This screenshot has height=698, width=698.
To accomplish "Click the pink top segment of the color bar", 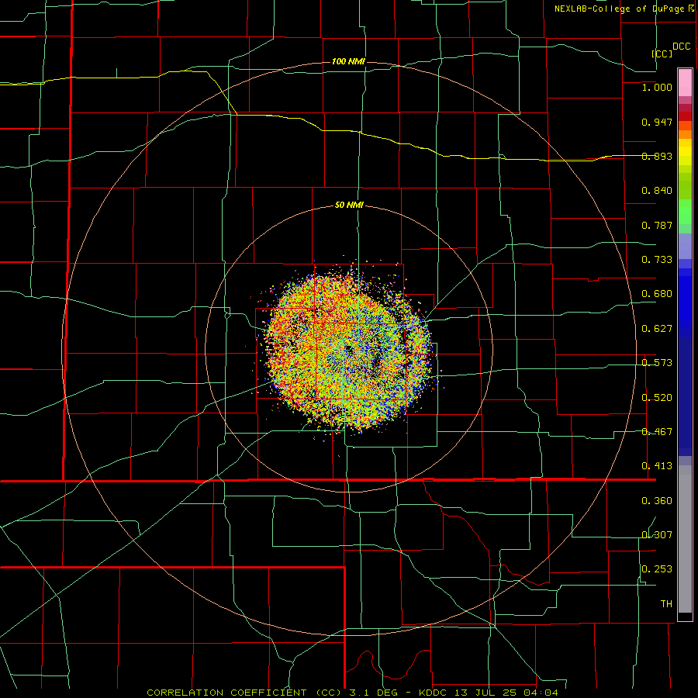I will click(685, 83).
